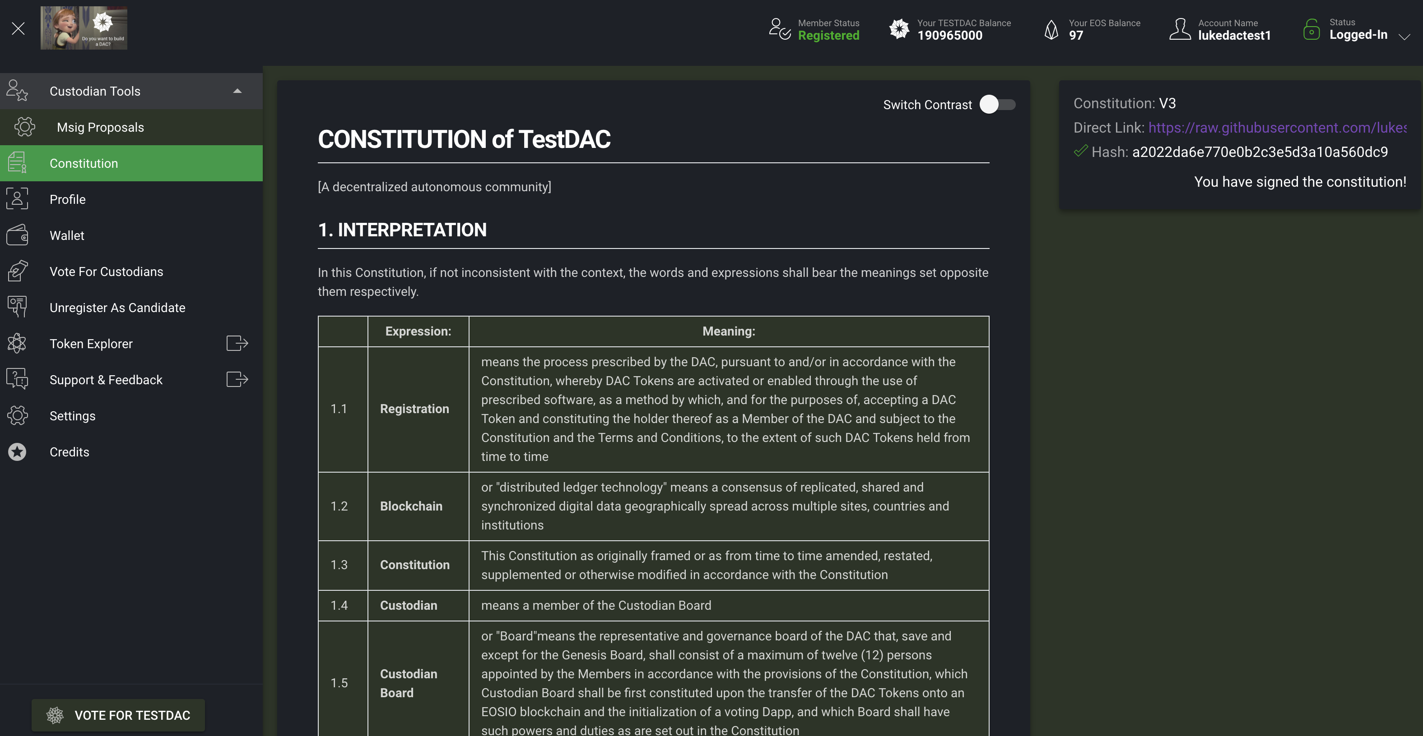The image size is (1423, 736).
Task: Click the DAC logo thumbnail image
Action: tap(84, 28)
